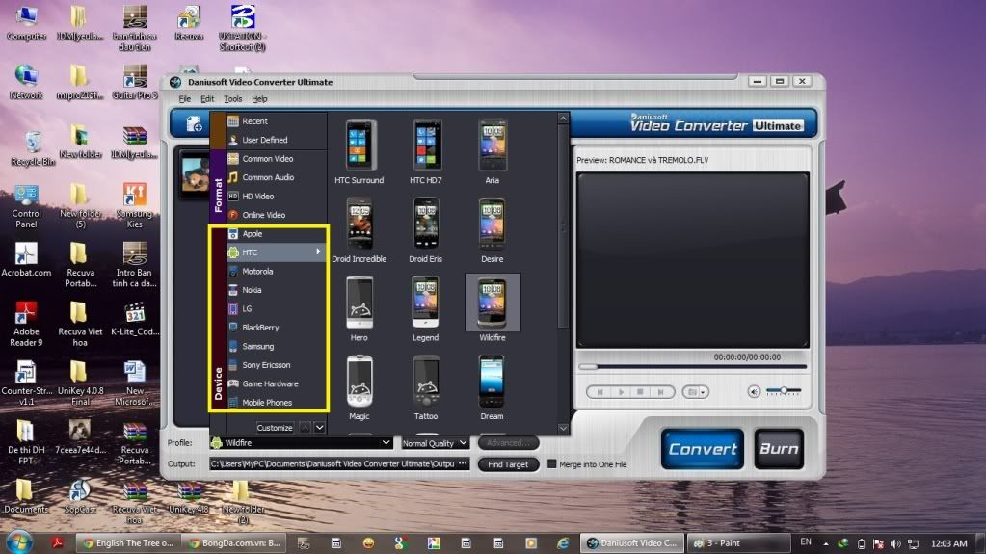This screenshot has width=986, height=554.
Task: Click the output path field
Action: click(x=333, y=464)
